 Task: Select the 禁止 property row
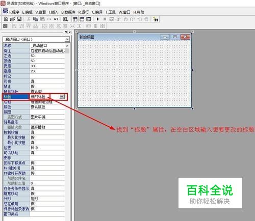tap(34, 87)
